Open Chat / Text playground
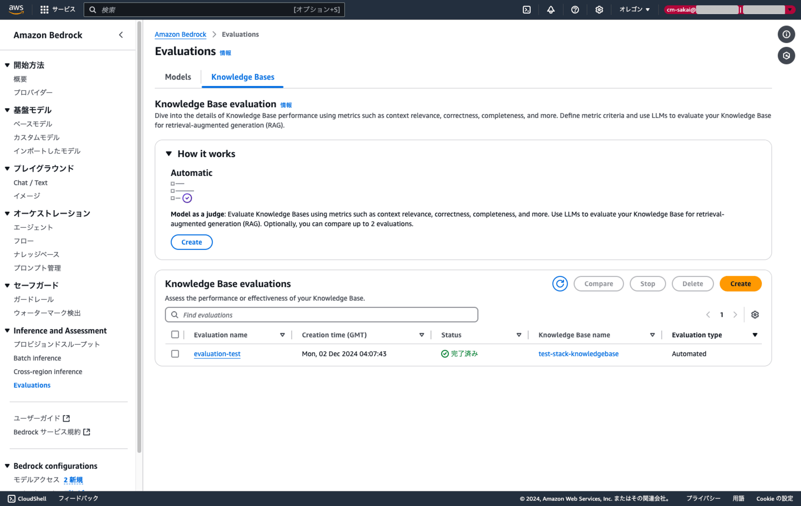Screen dimensions: 801x506 tap(30, 183)
